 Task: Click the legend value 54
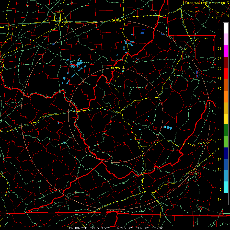coord(220,58)
